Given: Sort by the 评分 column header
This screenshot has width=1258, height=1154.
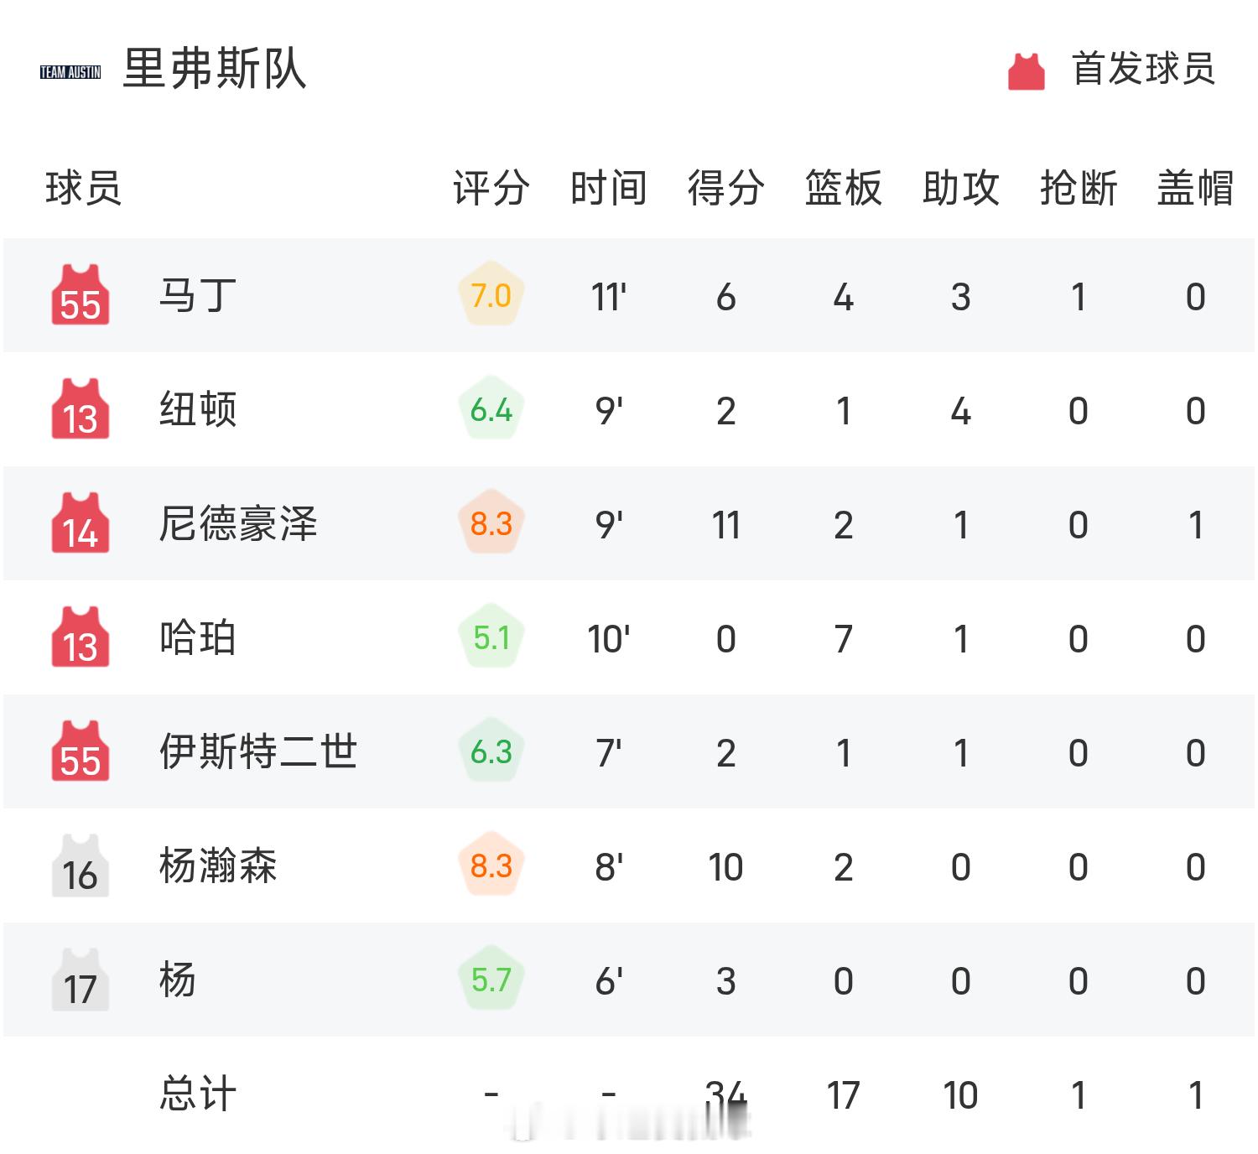Looking at the screenshot, I should 491,188.
